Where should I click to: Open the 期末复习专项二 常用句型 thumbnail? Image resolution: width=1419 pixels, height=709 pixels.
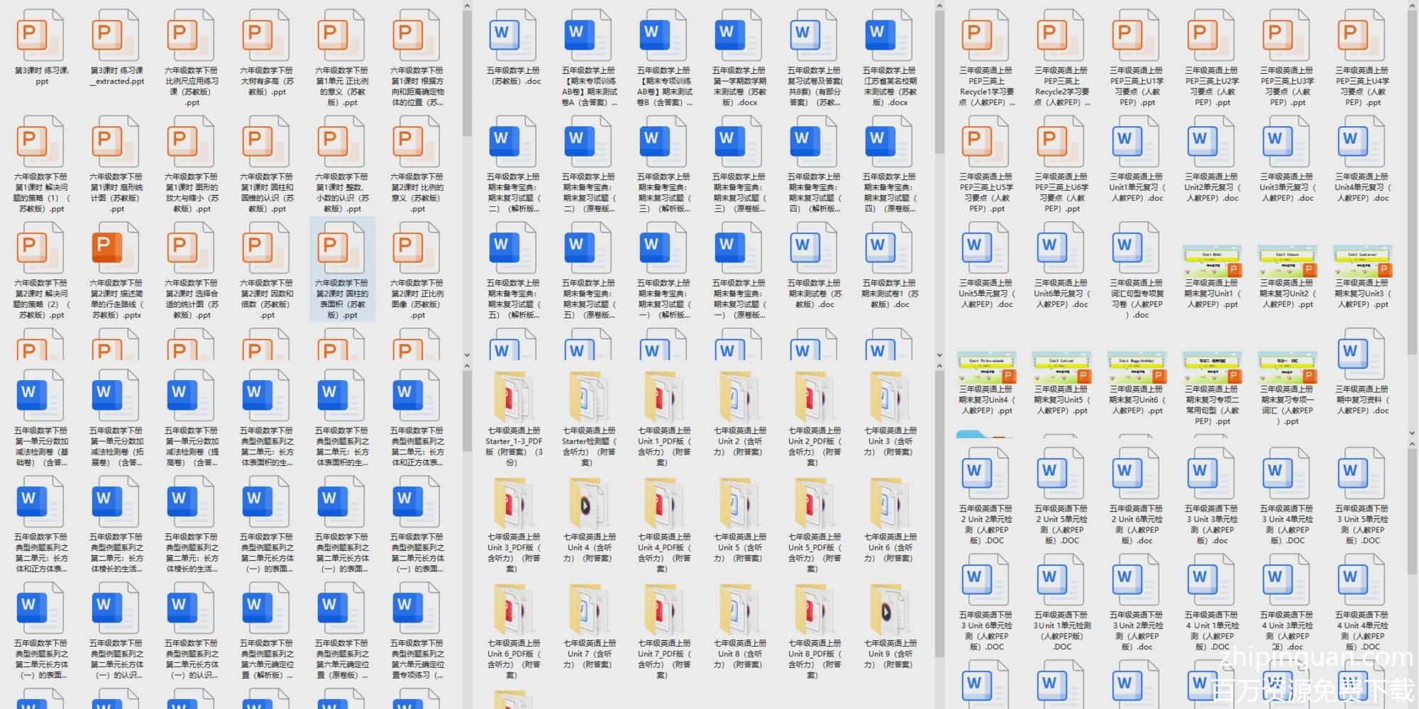tap(1212, 367)
